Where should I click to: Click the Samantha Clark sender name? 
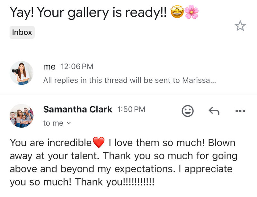click(x=78, y=109)
